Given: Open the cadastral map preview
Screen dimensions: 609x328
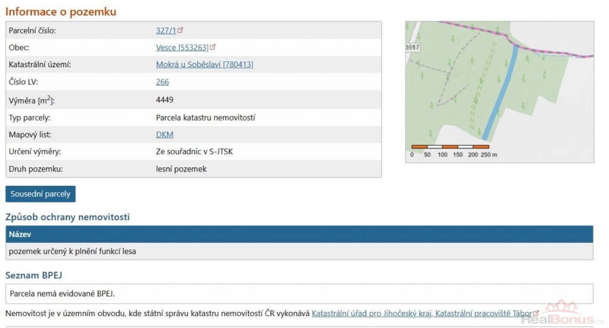Looking at the screenshot, I should [499, 92].
